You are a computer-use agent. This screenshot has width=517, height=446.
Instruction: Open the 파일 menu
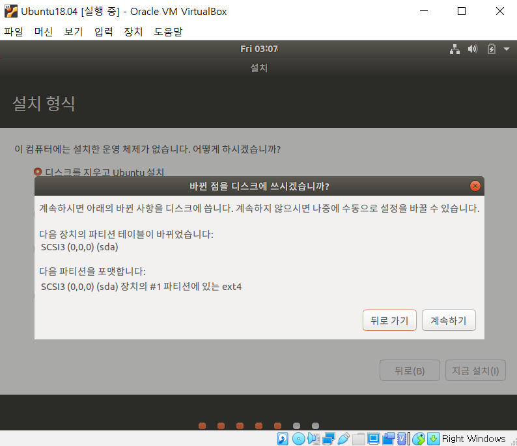pyautogui.click(x=14, y=32)
